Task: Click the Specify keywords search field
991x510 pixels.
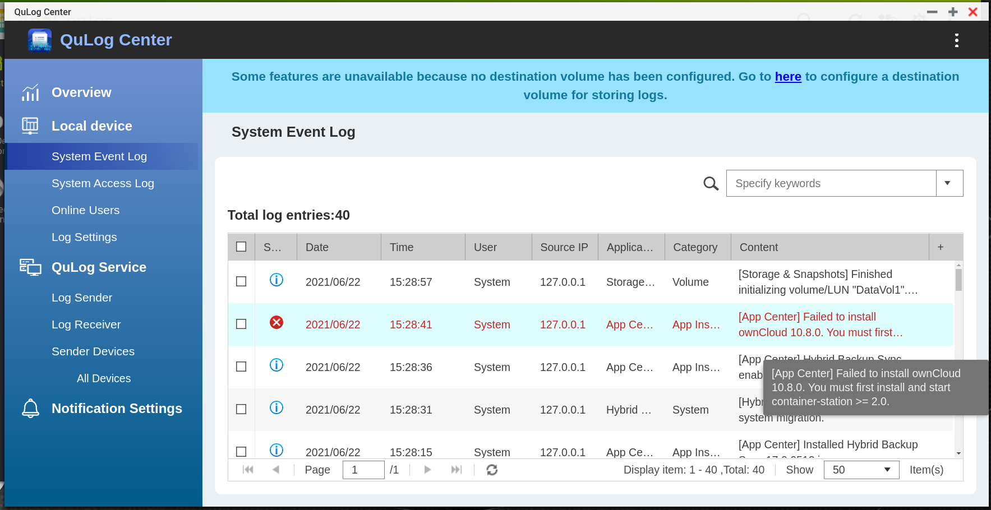Action: click(x=831, y=183)
